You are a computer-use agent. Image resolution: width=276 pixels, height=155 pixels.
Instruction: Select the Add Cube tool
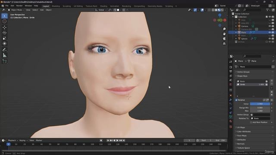coord(5,61)
